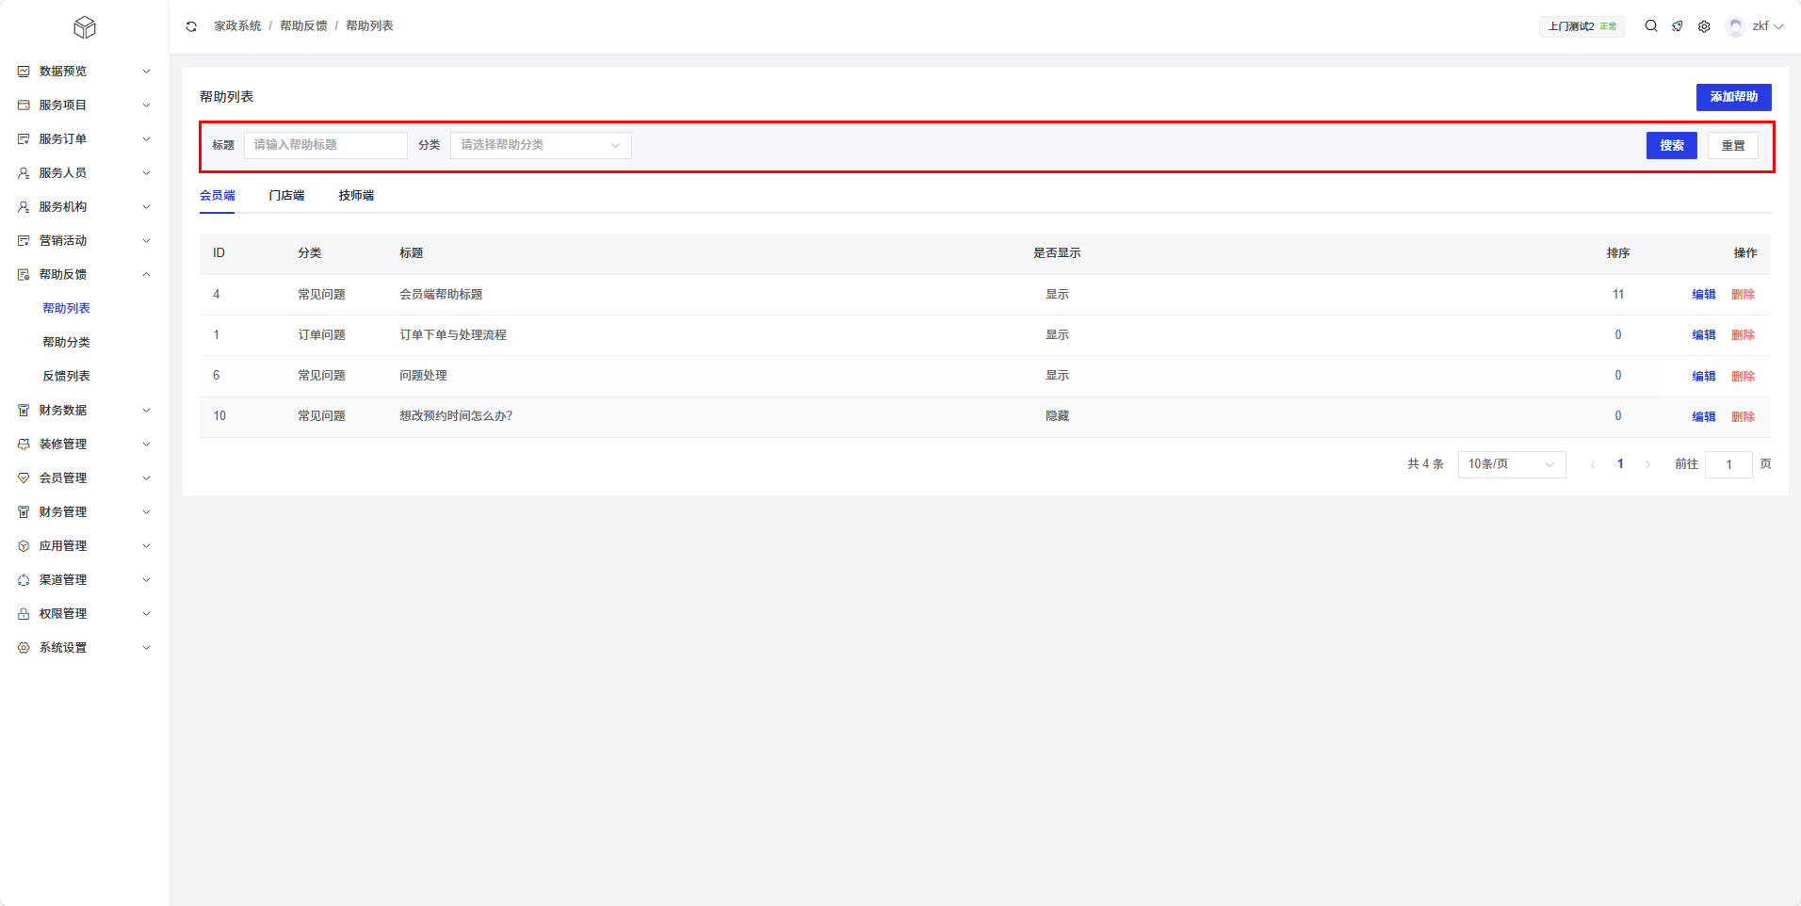The height and width of the screenshot is (906, 1801).
Task: Expand the 服务订单 menu chevron
Action: (x=146, y=139)
